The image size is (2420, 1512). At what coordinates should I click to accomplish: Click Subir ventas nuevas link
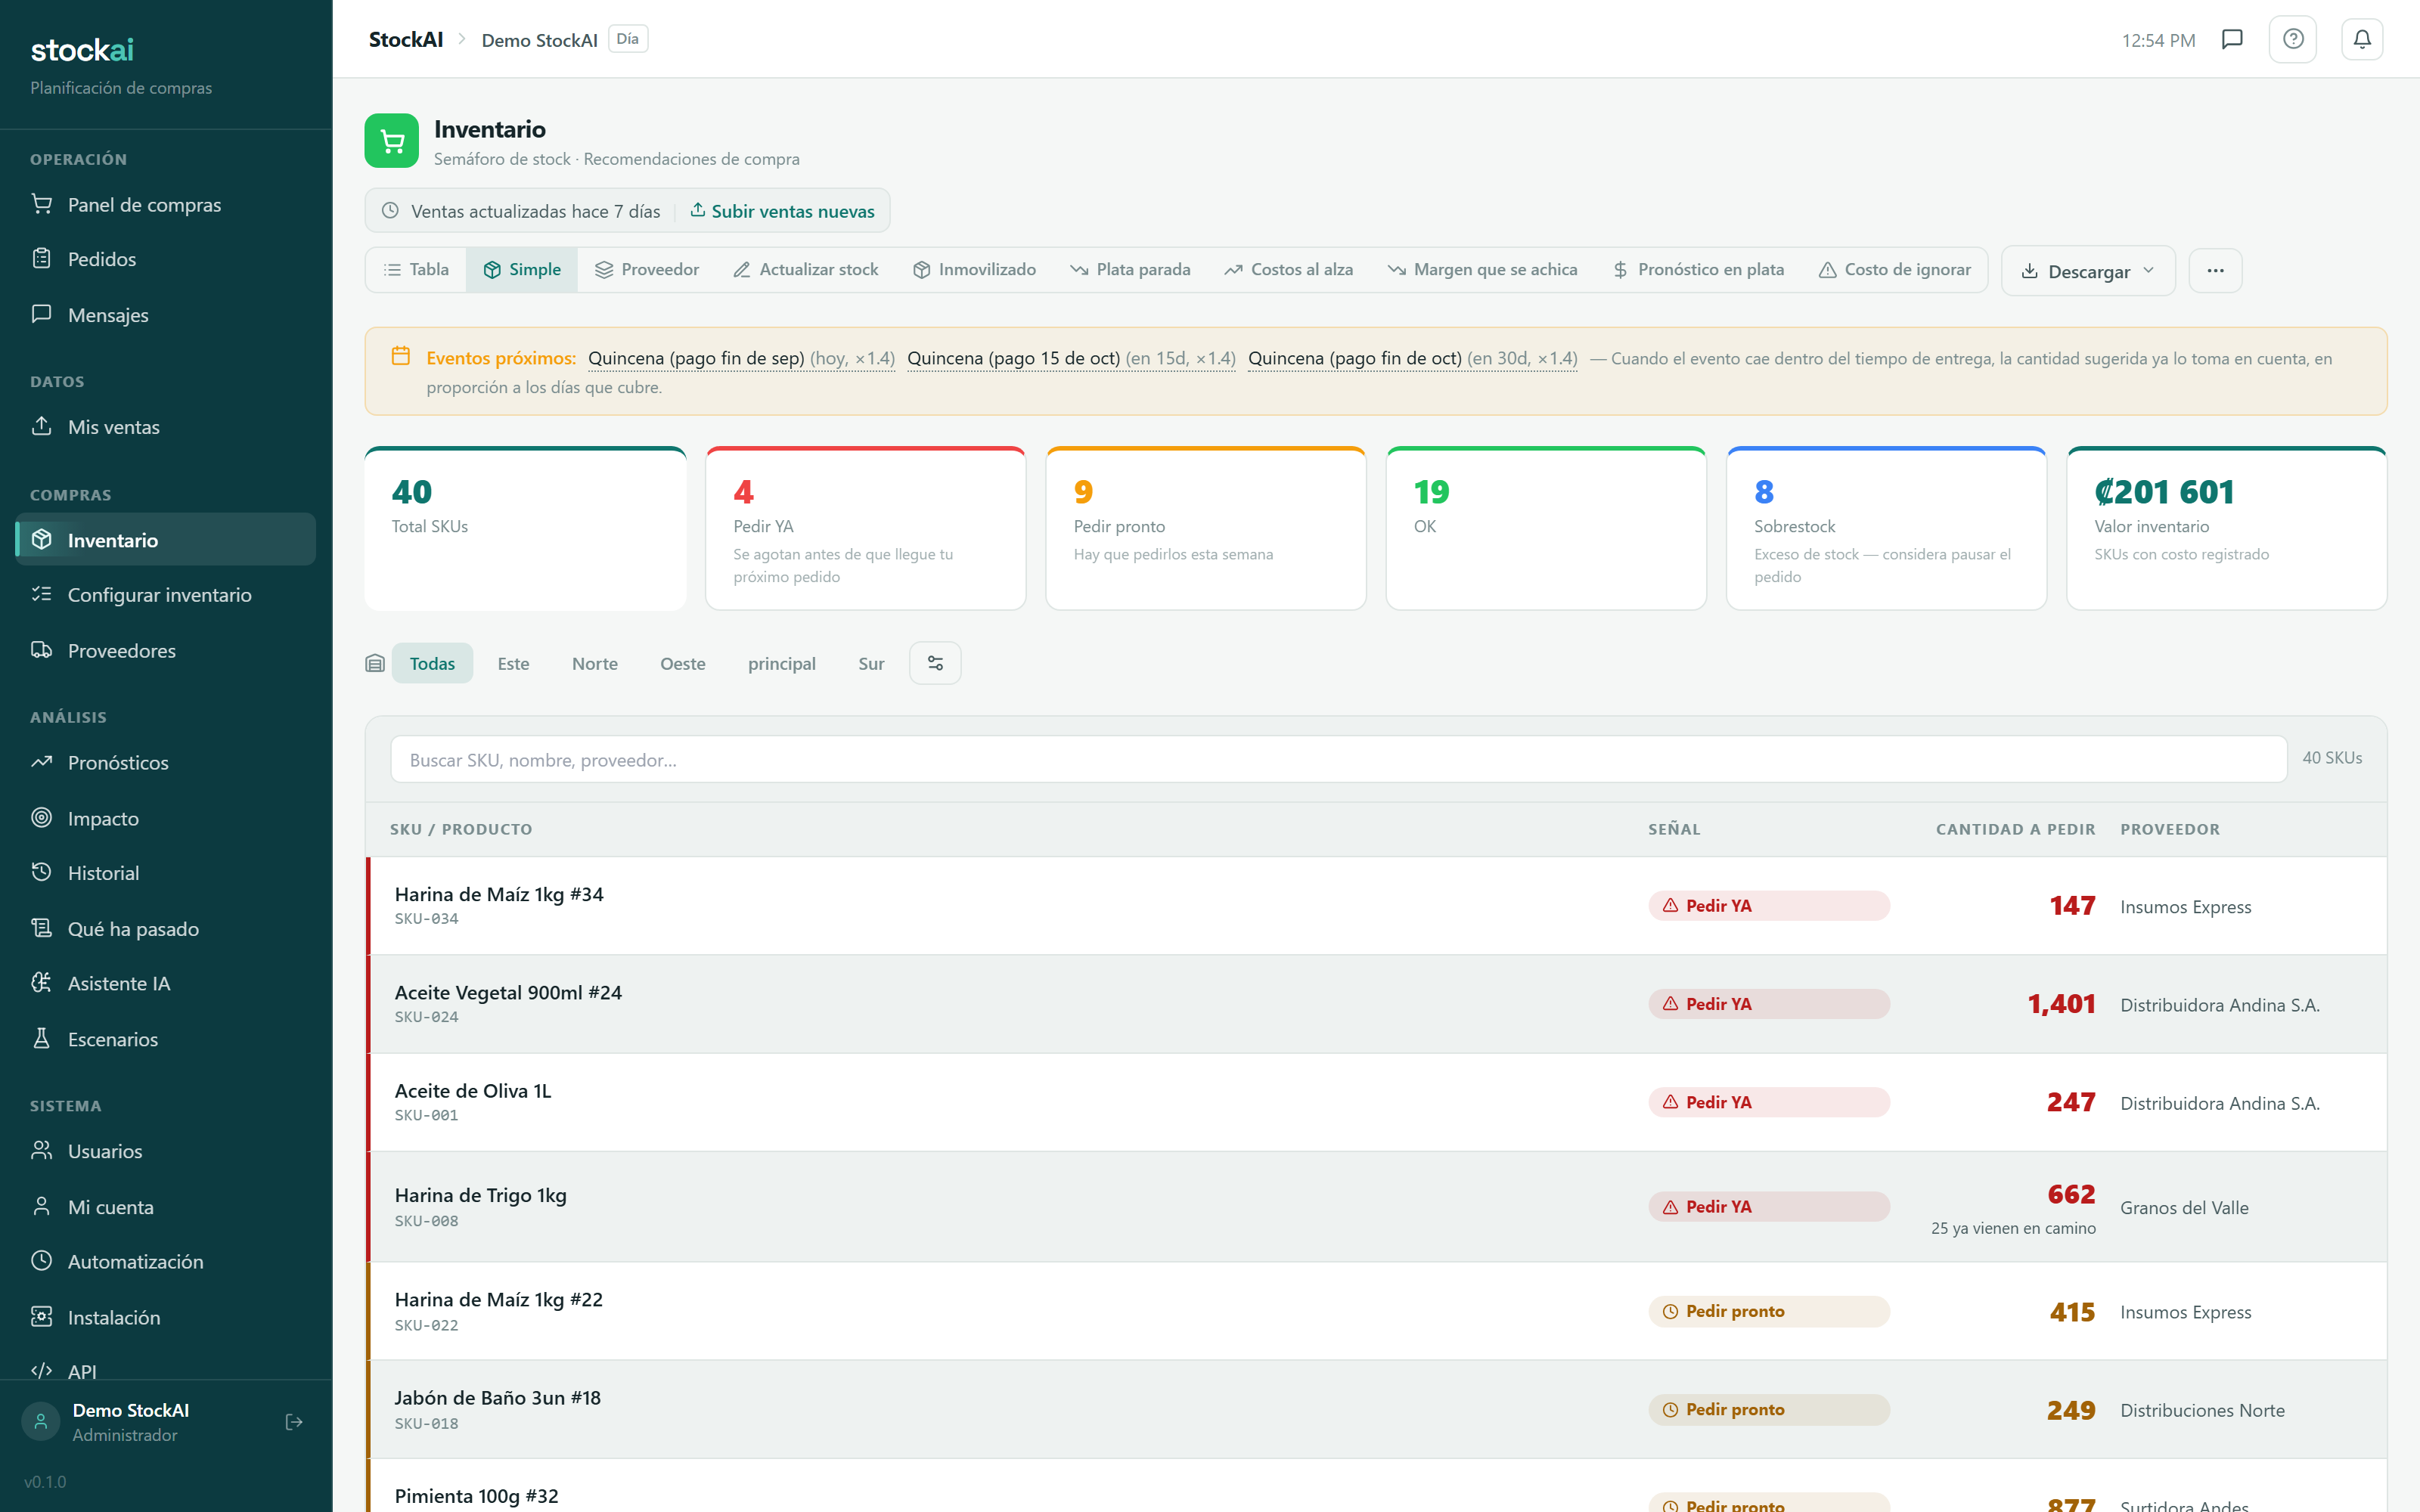click(x=783, y=211)
